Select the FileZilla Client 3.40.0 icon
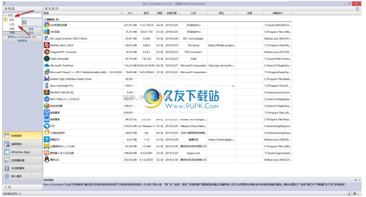The image size is (366, 197). point(47,45)
